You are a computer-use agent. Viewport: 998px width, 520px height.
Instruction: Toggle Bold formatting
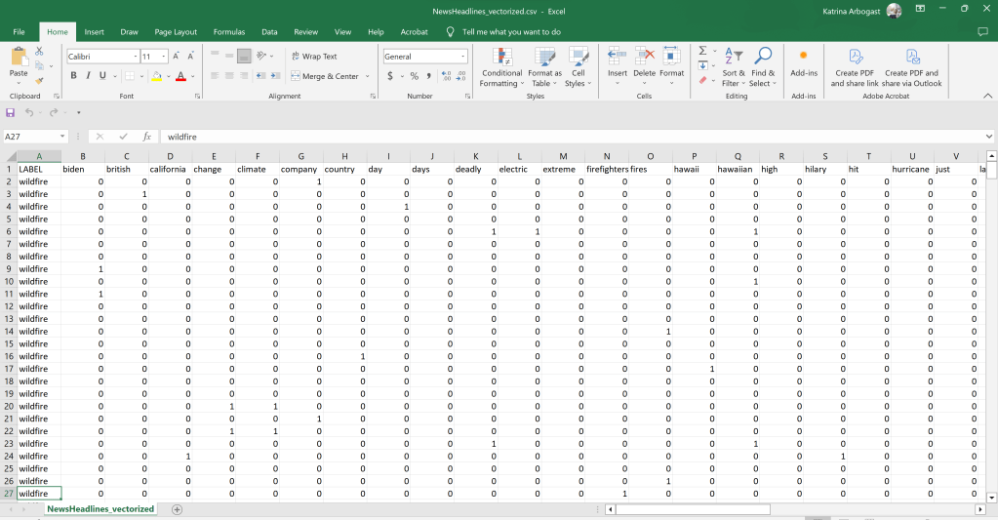pyautogui.click(x=73, y=76)
